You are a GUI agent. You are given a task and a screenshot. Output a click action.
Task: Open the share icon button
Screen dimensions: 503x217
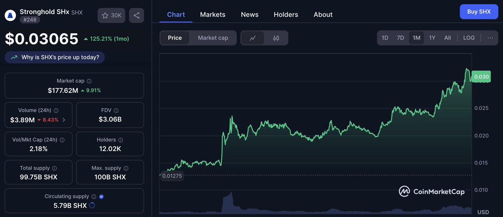point(137,15)
